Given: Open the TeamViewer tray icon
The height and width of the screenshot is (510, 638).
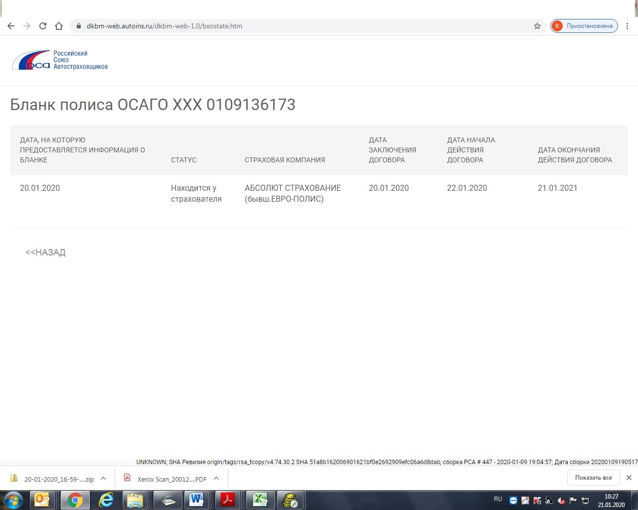Looking at the screenshot, I should (x=513, y=501).
